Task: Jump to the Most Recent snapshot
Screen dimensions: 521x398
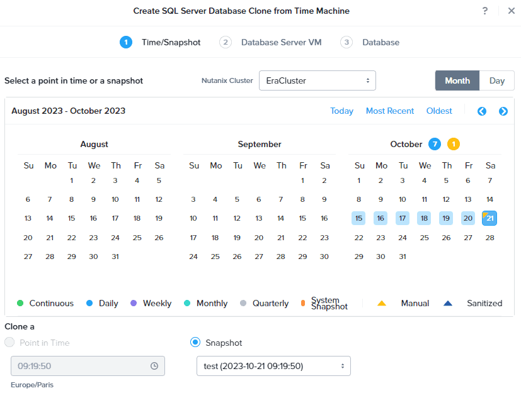Action: pyautogui.click(x=390, y=111)
